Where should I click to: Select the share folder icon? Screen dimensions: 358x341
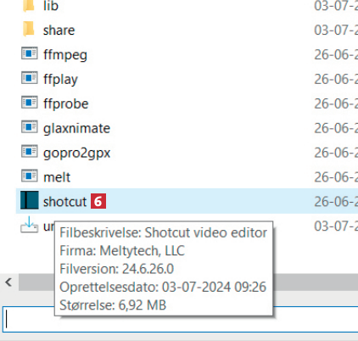click(29, 29)
